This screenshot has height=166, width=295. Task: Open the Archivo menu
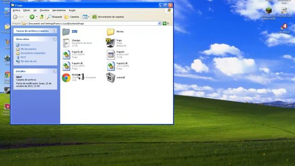[x=17, y=10]
